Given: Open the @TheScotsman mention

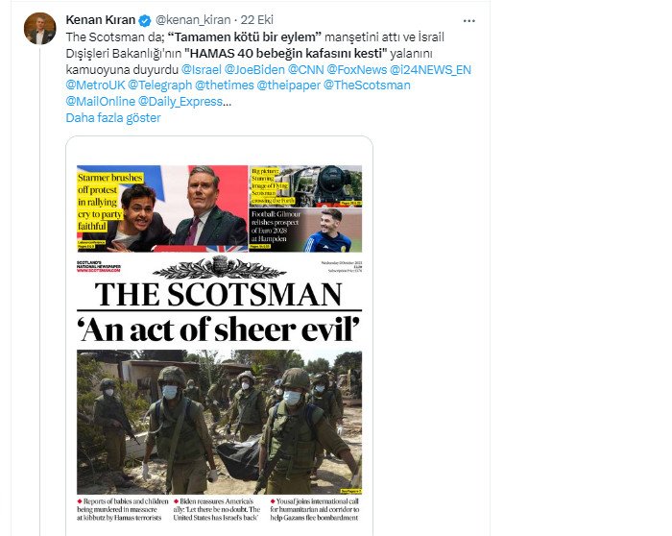Looking at the screenshot, I should pos(367,85).
